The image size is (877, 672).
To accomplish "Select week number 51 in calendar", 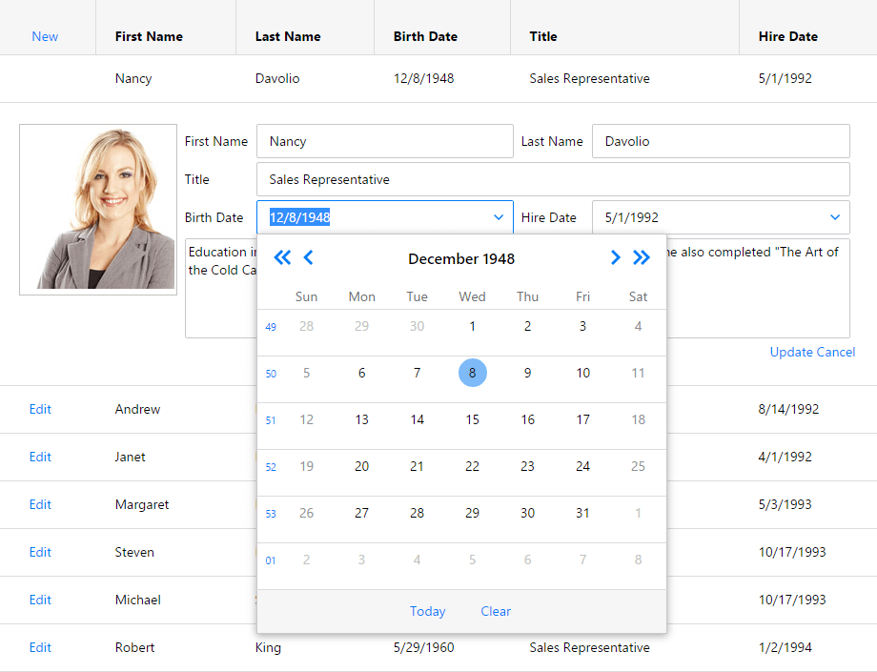I will pyautogui.click(x=271, y=420).
